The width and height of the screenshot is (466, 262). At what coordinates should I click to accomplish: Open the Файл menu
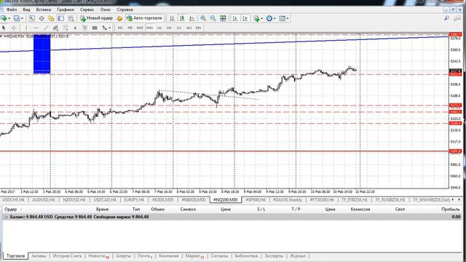[x=12, y=9]
